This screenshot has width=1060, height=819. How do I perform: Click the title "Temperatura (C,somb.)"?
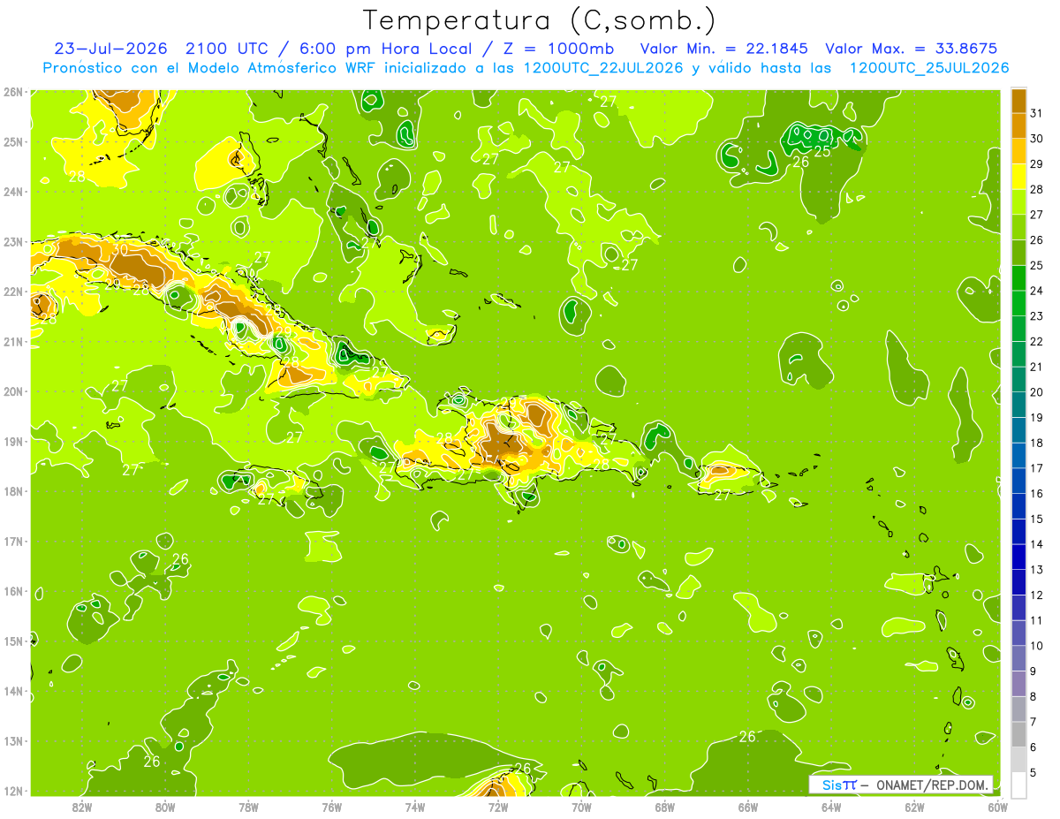[540, 20]
